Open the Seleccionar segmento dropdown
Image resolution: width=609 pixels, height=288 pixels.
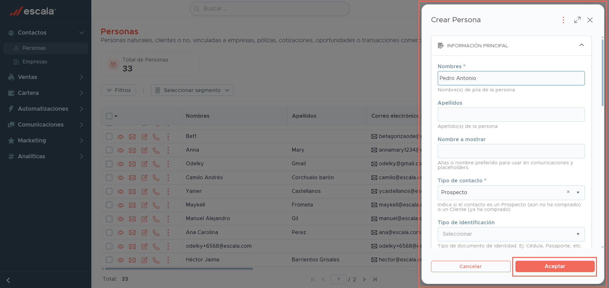click(192, 90)
